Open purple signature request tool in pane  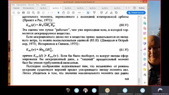(145, 64)
